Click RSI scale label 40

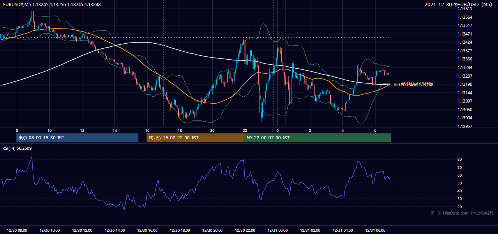tap(460, 191)
